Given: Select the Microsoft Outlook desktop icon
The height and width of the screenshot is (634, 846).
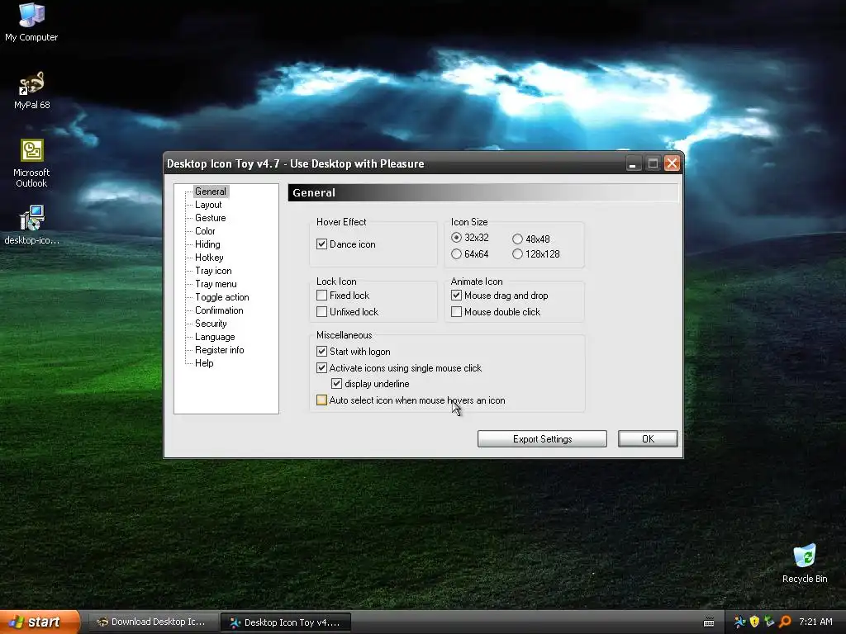Looking at the screenshot, I should tap(31, 163).
